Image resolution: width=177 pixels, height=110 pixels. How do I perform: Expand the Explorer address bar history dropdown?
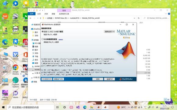[134, 18]
